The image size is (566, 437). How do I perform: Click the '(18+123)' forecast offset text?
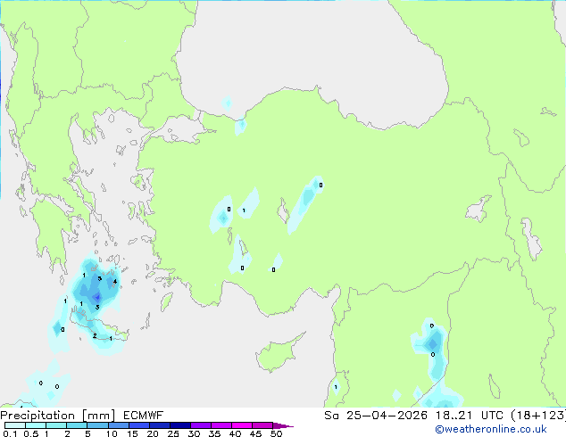(538, 416)
